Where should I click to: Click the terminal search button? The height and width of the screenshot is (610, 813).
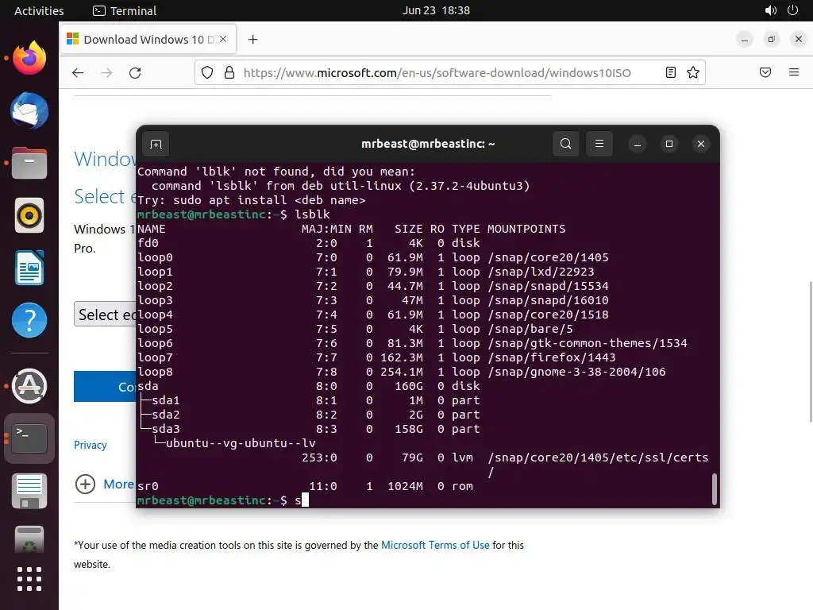(565, 144)
